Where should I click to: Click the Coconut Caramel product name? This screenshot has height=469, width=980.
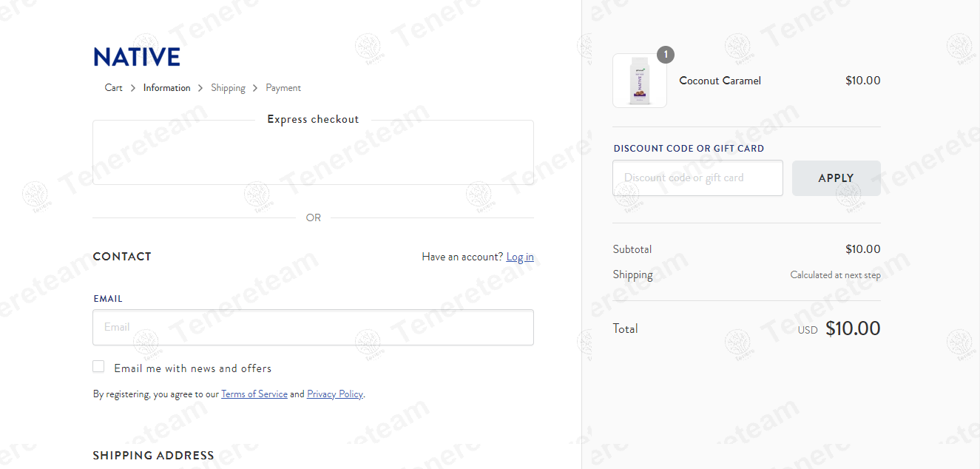point(720,81)
